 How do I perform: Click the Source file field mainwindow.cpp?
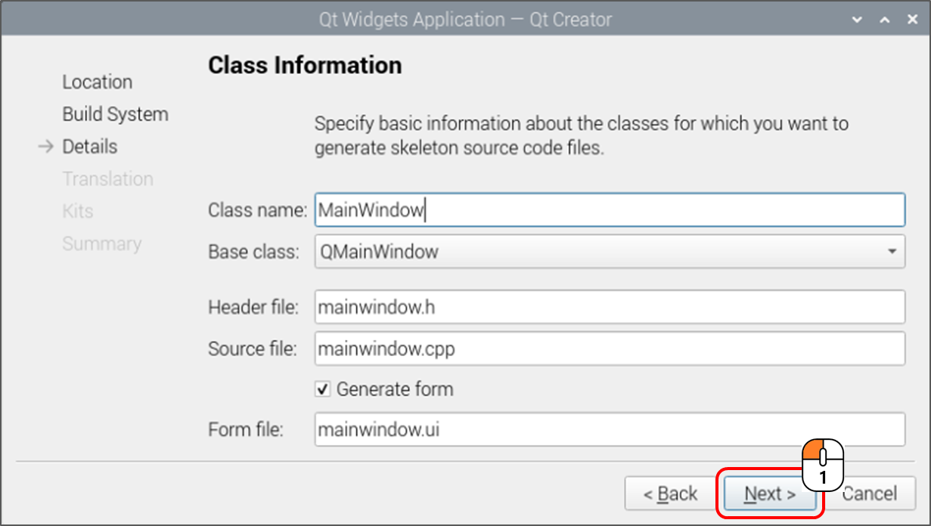point(610,348)
